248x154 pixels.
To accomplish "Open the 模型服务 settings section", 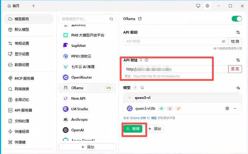I will pos(29,19).
